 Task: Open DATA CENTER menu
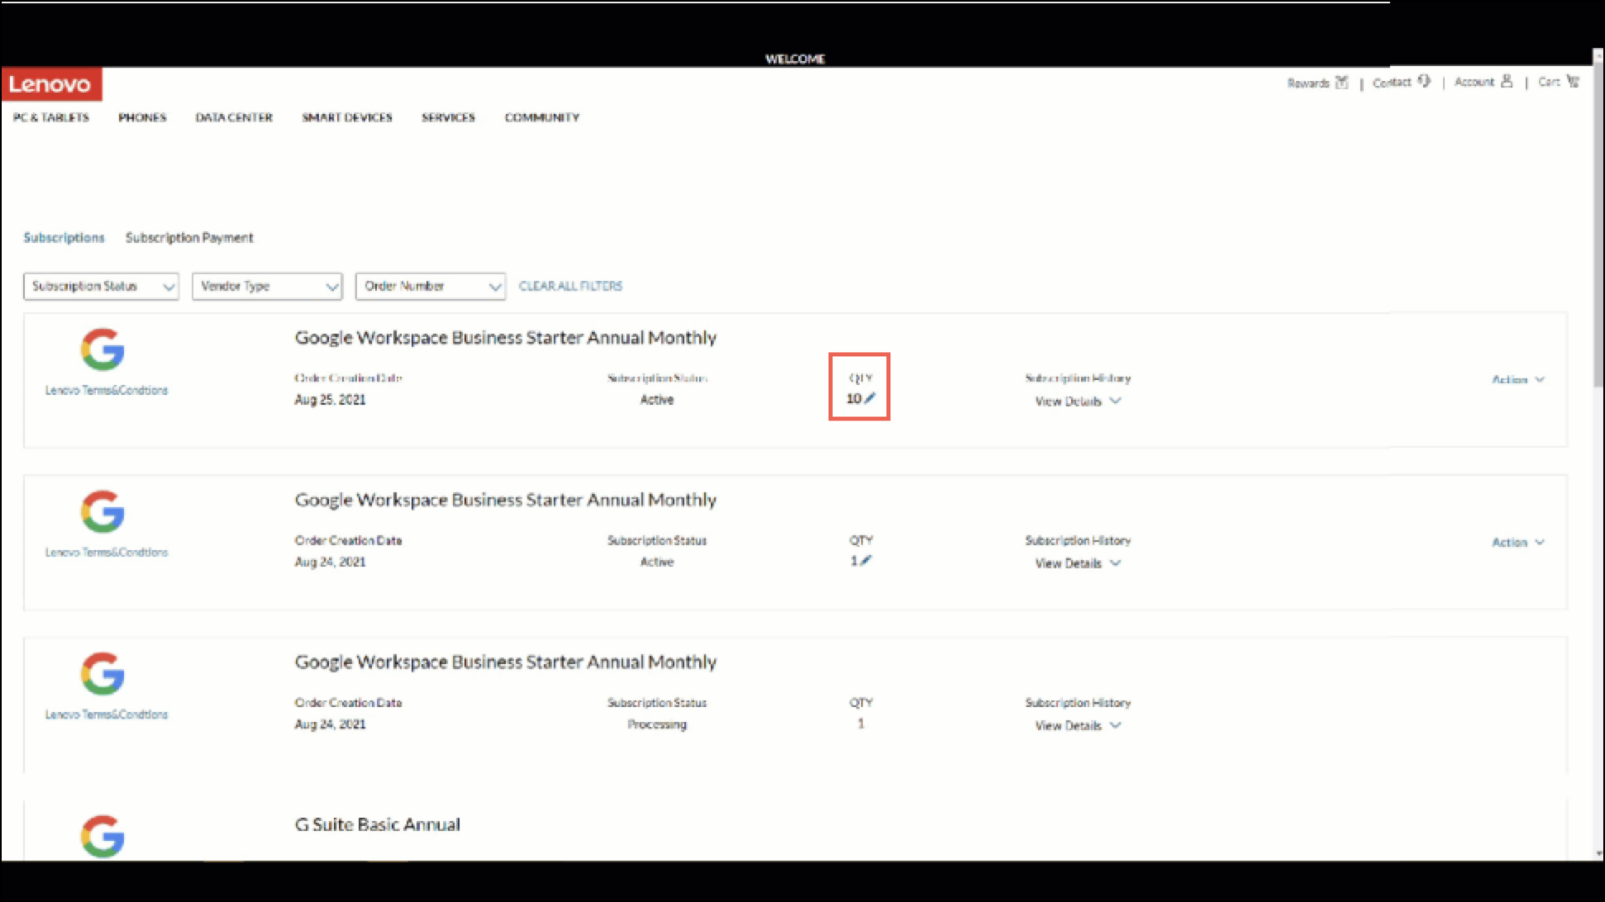(234, 117)
